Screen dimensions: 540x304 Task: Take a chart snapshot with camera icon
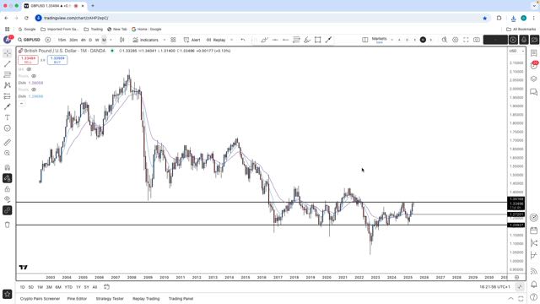[477, 40]
